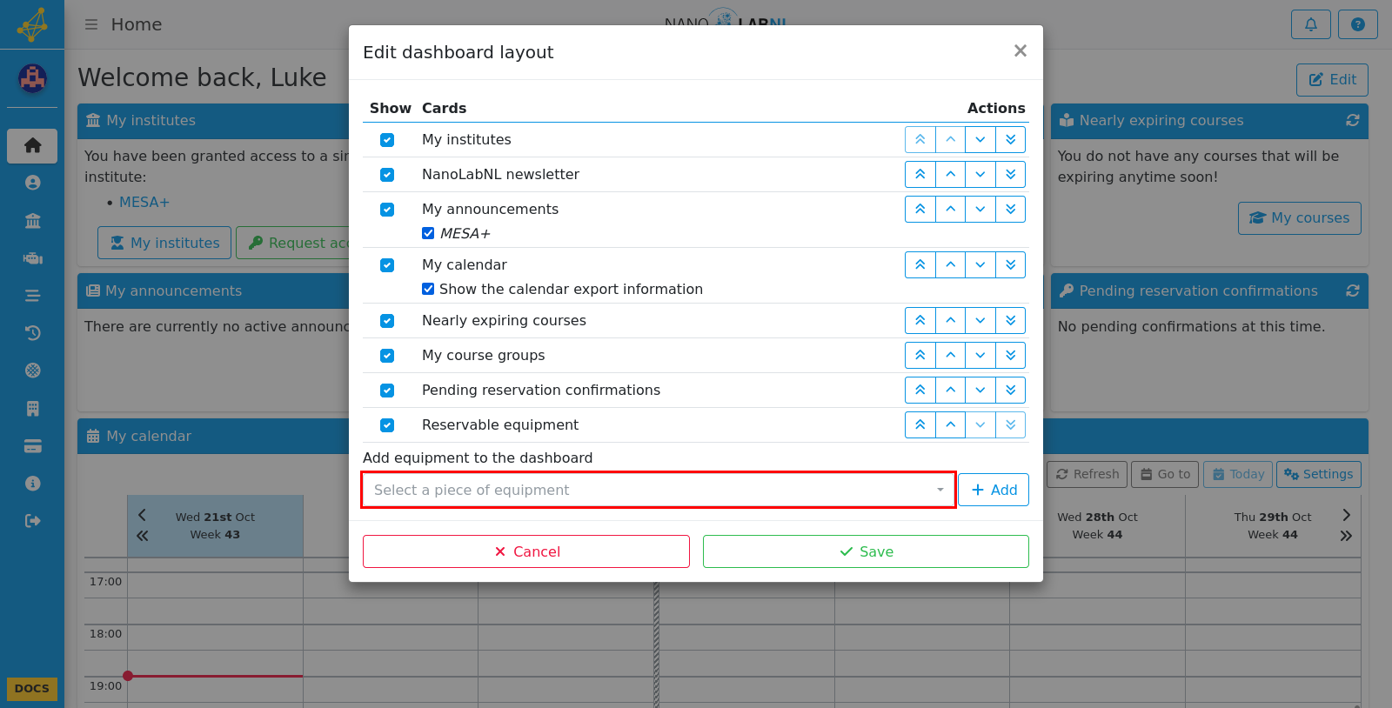Image resolution: width=1392 pixels, height=708 pixels.
Task: Save the dashboard layout
Action: click(866, 551)
